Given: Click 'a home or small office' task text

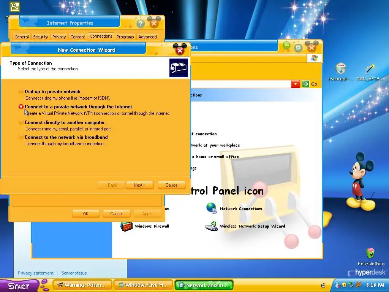Looking at the screenshot, I should click(215, 156).
